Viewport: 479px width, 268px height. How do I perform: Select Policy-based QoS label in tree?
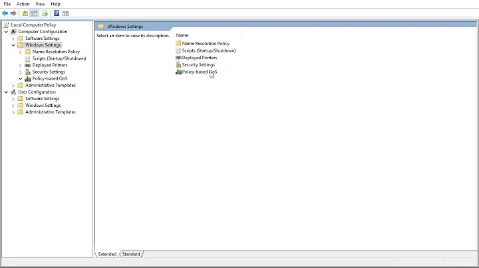[x=50, y=78]
